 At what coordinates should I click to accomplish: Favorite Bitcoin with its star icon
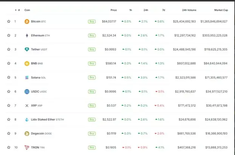(x=9, y=22)
